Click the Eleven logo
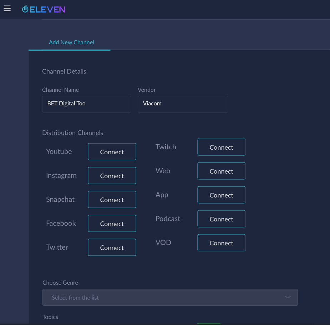The width and height of the screenshot is (330, 325). (x=44, y=9)
